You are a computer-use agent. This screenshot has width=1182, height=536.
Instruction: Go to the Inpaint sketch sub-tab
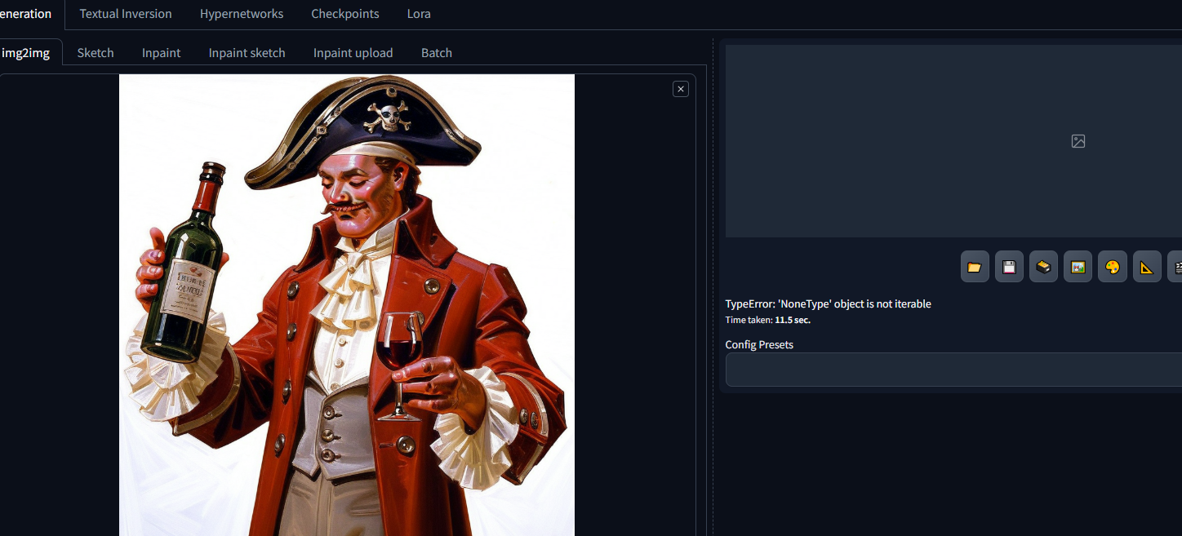click(x=247, y=53)
